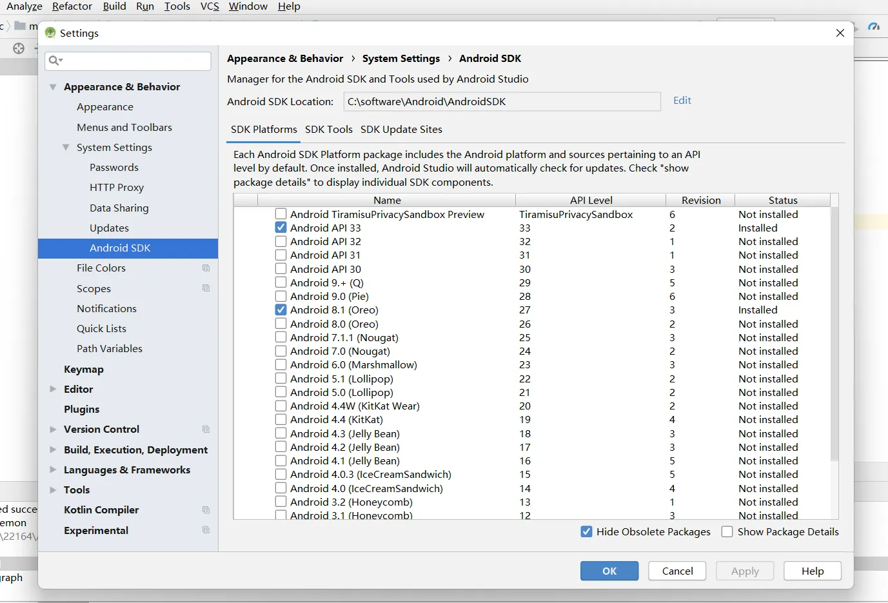Viewport: 888px width, 603px height.
Task: Click the Android SDK Location path field
Action: point(501,101)
